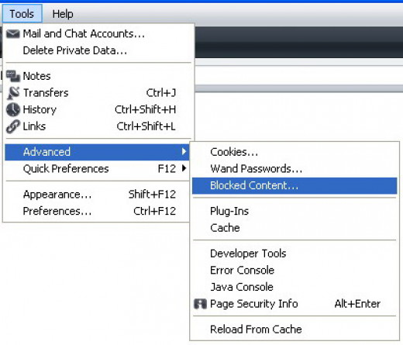403x345 pixels.
Task: Open the Help menu in the menu bar
Action: tap(63, 13)
